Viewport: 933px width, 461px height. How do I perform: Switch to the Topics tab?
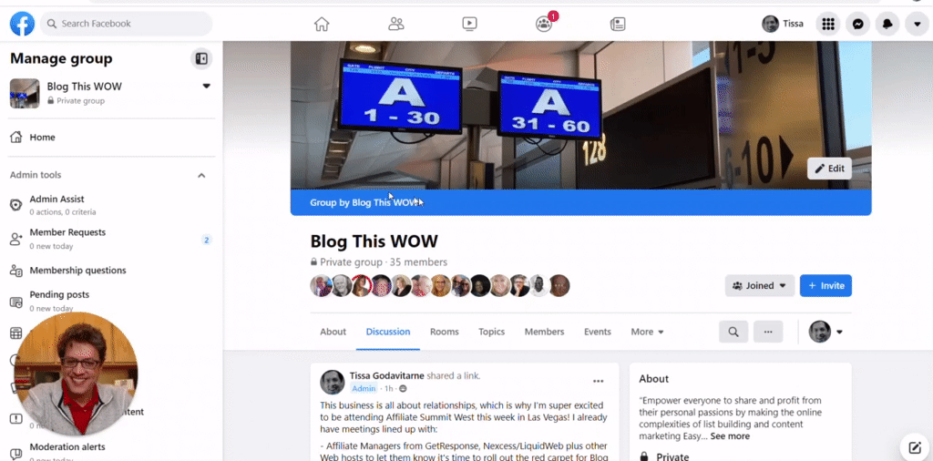tap(491, 332)
